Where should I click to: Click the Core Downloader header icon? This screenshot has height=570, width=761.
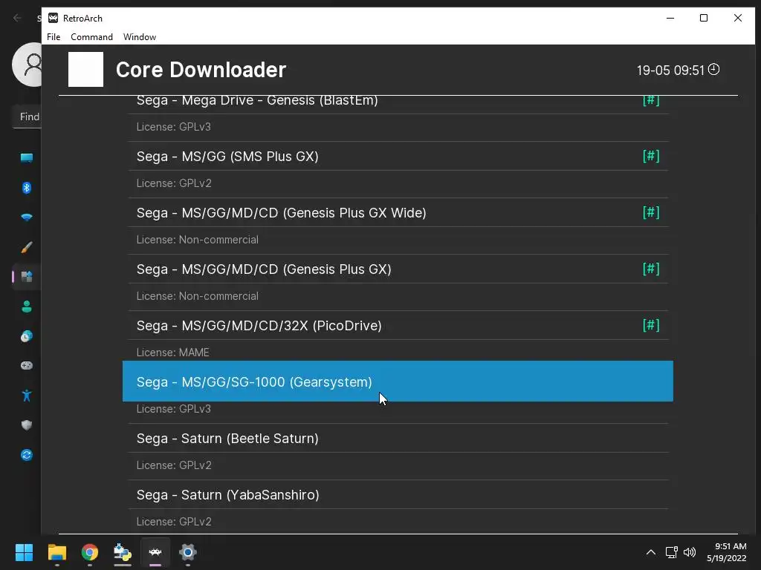point(86,69)
